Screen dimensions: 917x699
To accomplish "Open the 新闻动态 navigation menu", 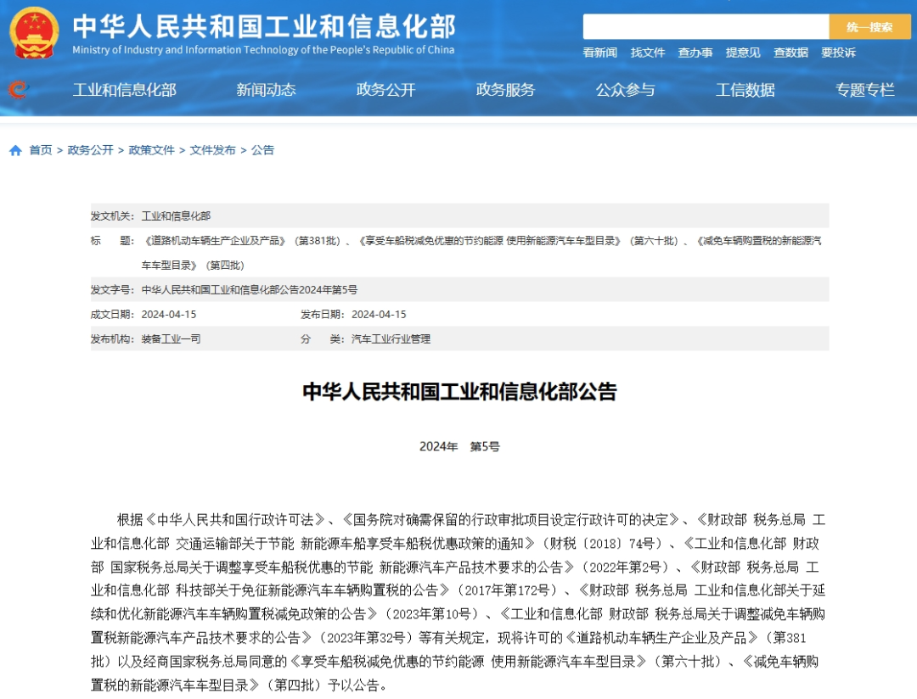I will pos(267,90).
